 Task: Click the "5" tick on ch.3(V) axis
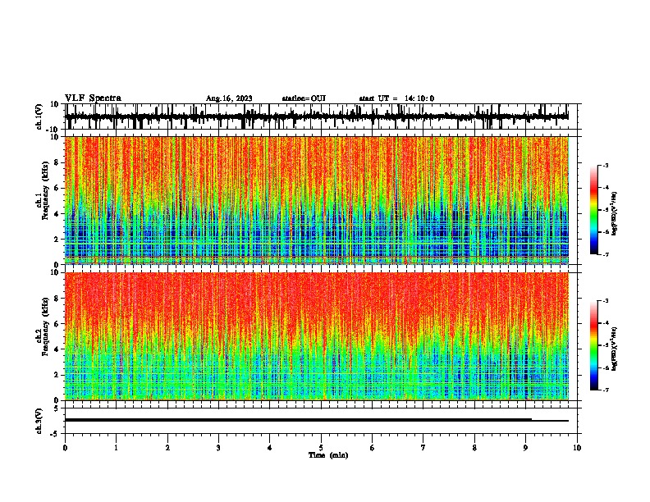pyautogui.click(x=57, y=408)
